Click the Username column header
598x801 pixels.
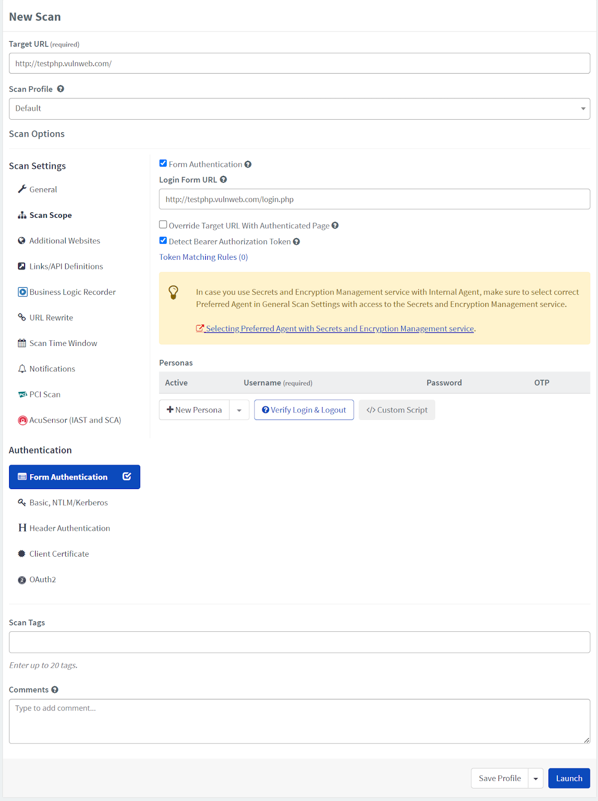tap(278, 382)
